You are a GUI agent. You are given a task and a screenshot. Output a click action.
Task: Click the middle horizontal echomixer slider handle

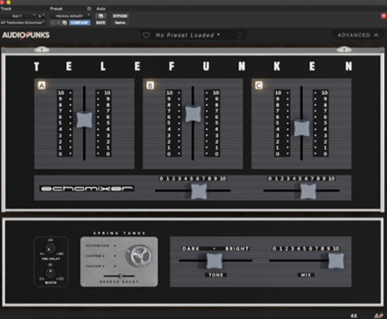(x=199, y=191)
